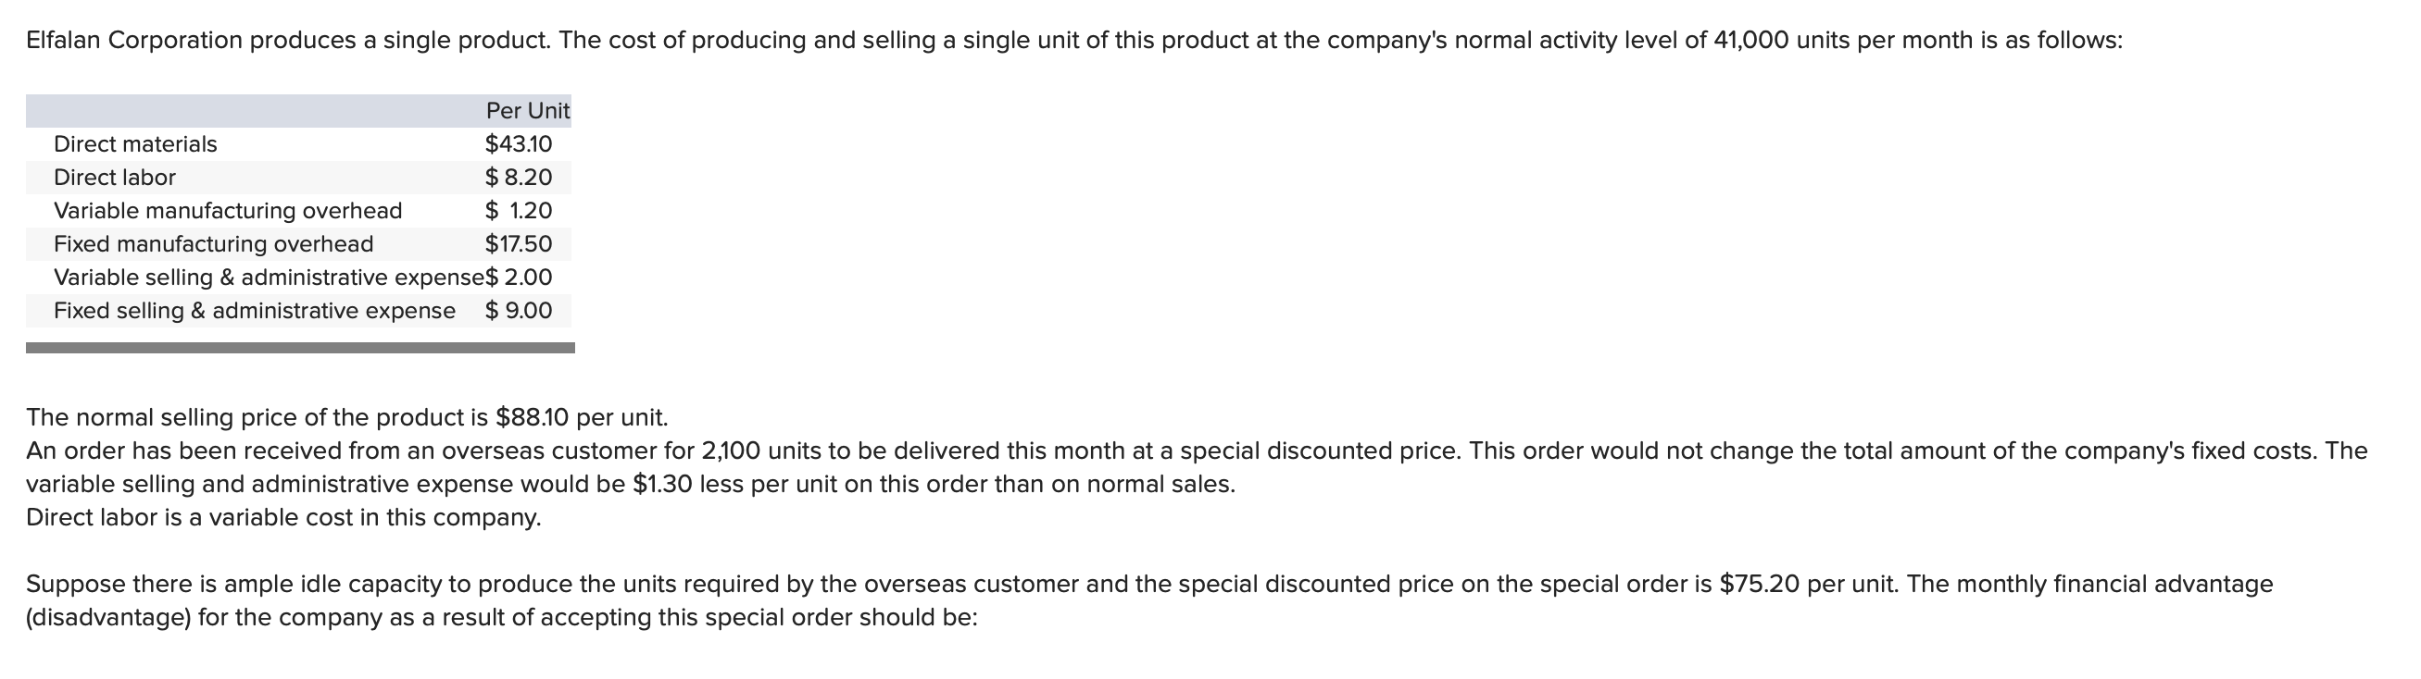2421x679 pixels.
Task: Click the Per Unit column header
Action: coord(527,111)
